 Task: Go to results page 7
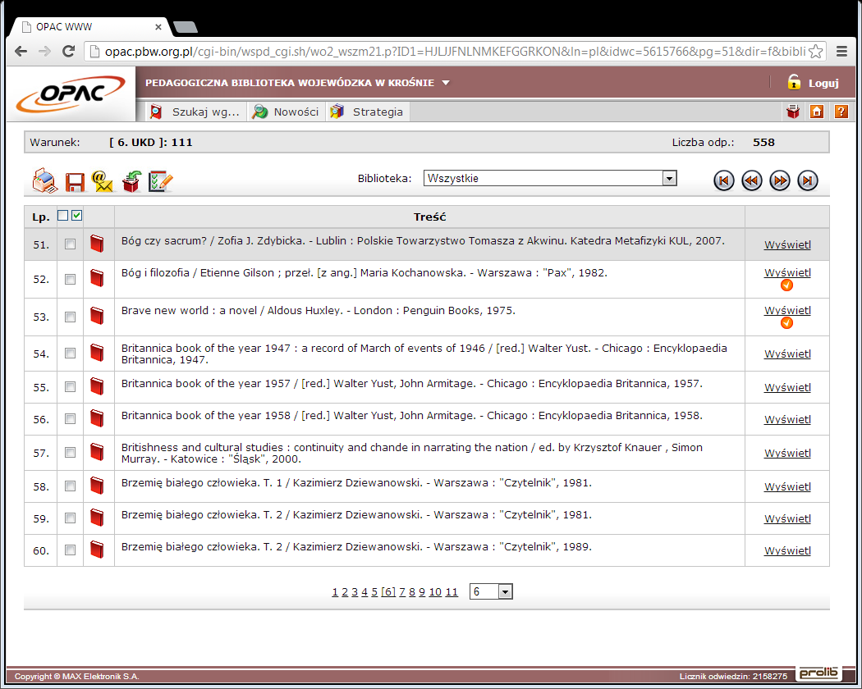pyautogui.click(x=402, y=591)
